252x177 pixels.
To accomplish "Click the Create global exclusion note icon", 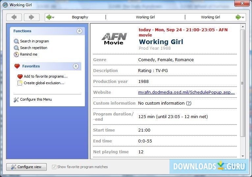I will [20, 83].
